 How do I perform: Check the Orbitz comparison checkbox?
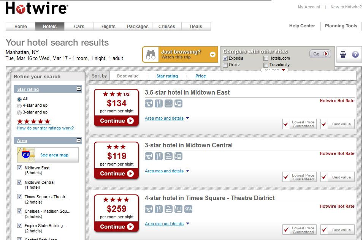[x=225, y=65]
